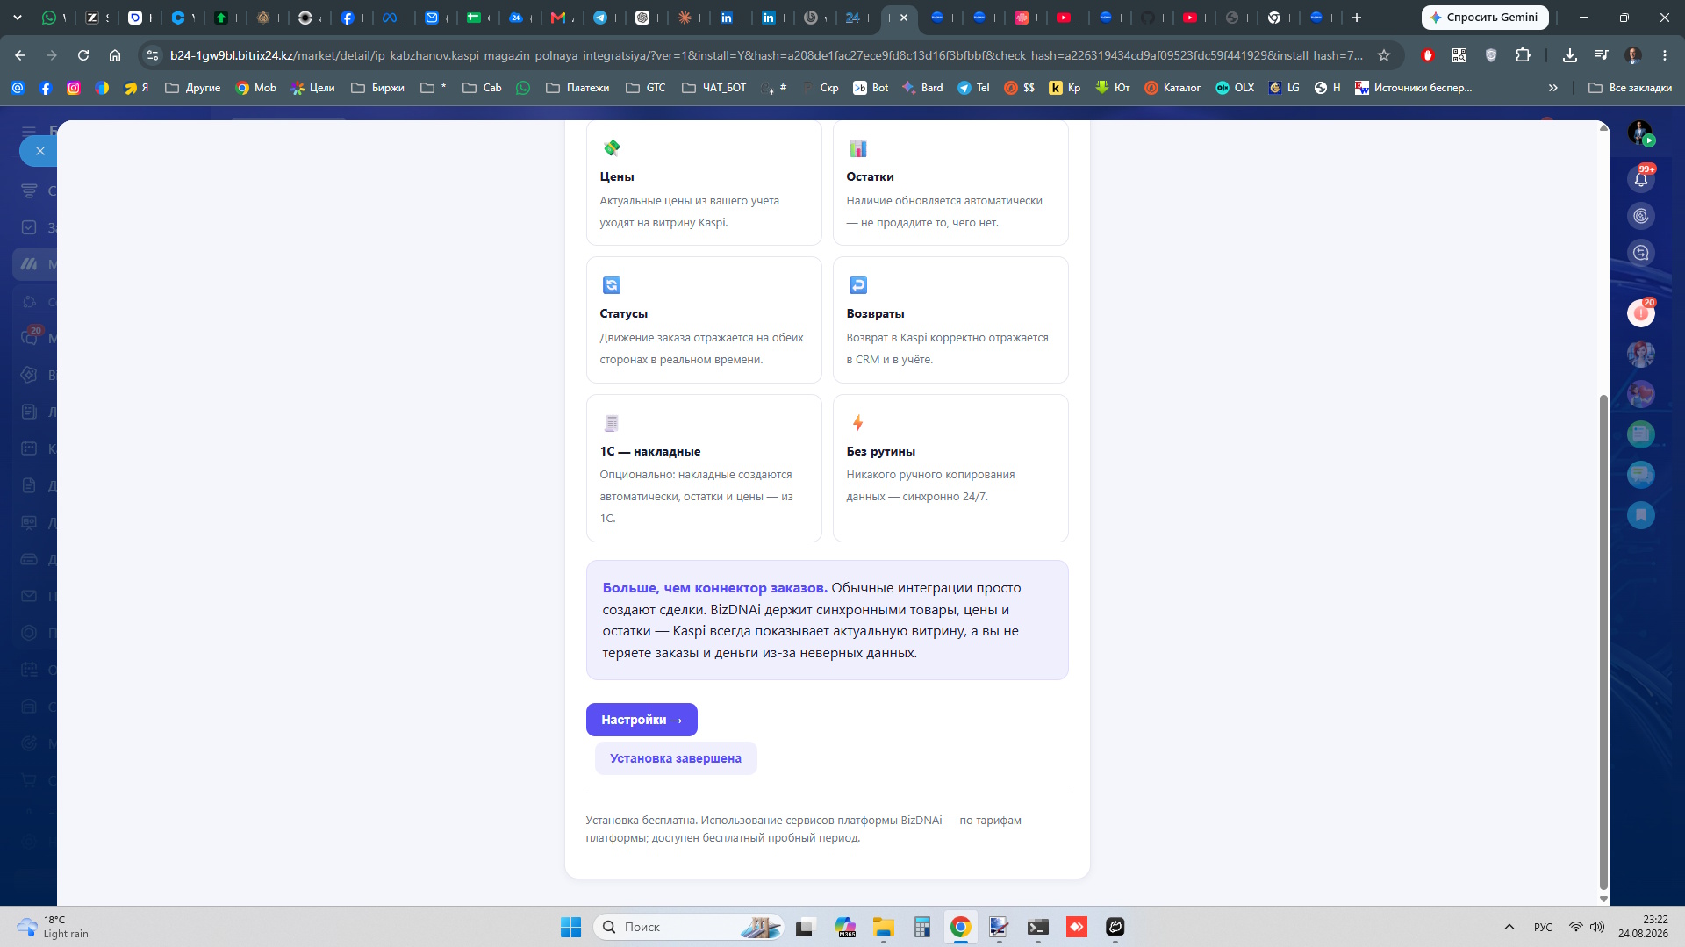1685x947 pixels.
Task: Launch Calculator from the taskbar
Action: coord(921,927)
